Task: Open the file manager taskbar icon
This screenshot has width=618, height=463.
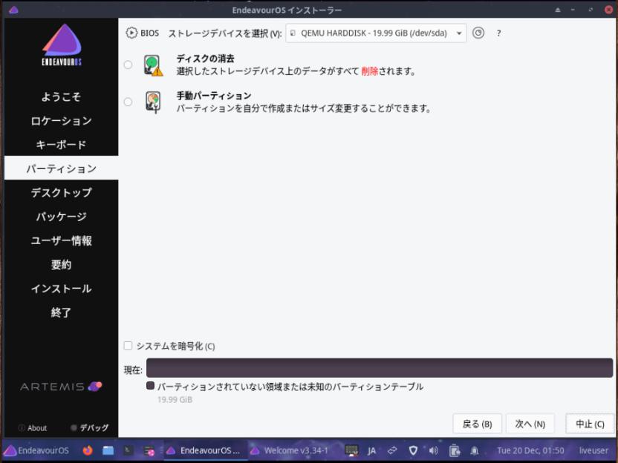Action: [108, 450]
